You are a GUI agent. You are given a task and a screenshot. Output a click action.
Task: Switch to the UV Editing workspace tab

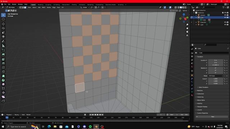56,5
